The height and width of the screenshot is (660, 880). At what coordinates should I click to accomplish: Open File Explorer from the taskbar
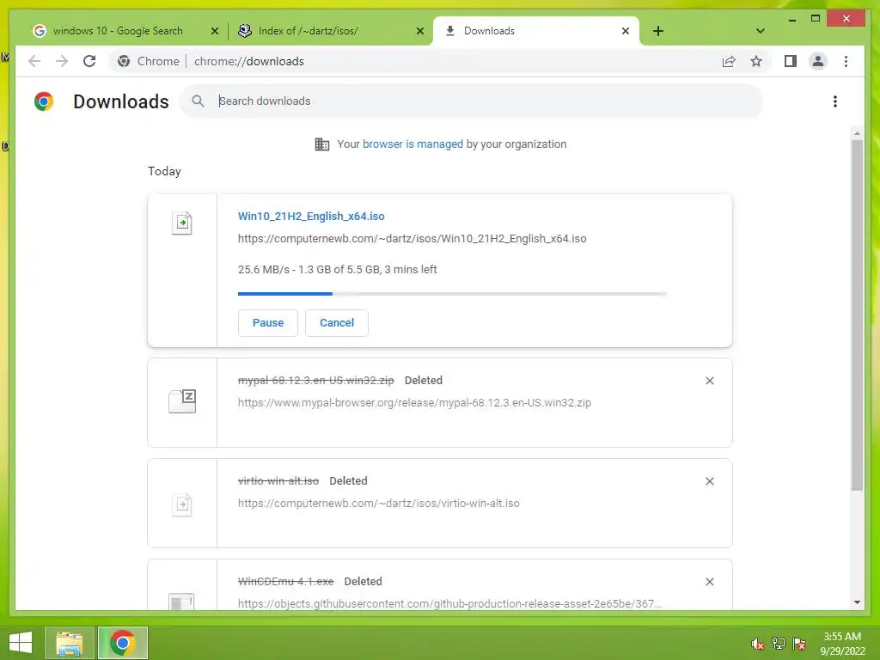click(69, 643)
